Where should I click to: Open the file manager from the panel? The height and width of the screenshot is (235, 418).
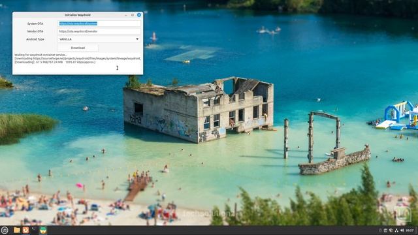pyautogui.click(x=17, y=230)
